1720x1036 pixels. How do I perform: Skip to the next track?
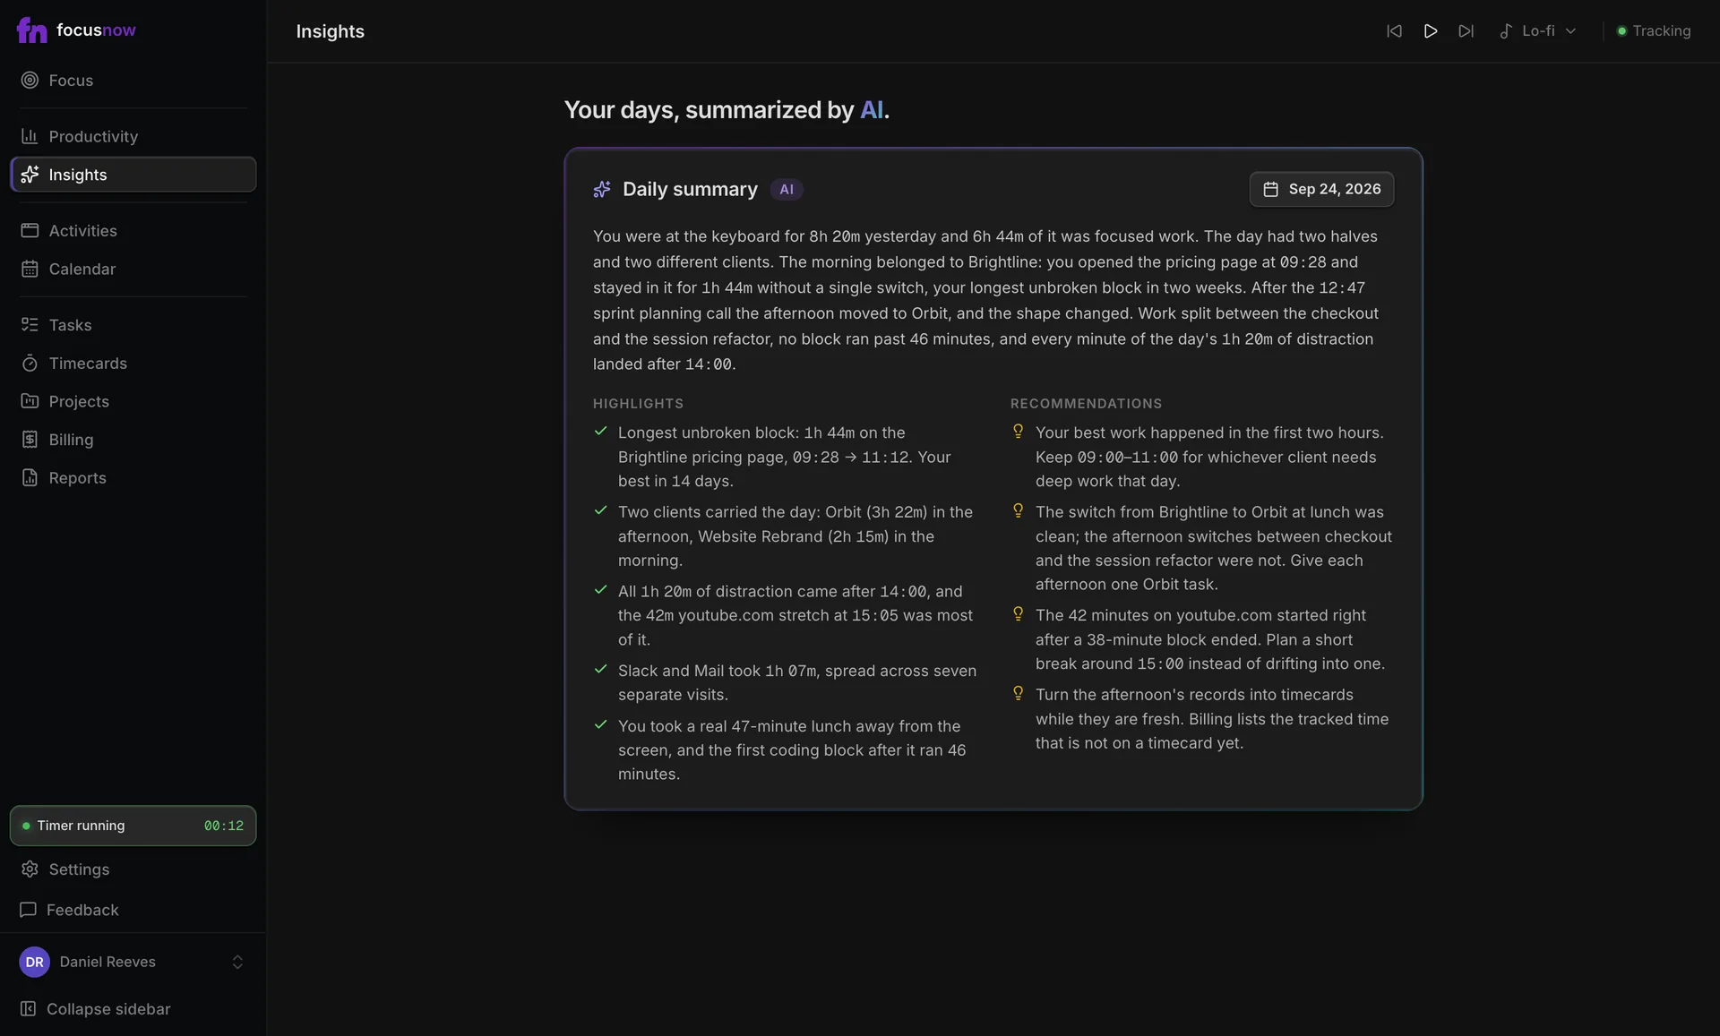1466,31
